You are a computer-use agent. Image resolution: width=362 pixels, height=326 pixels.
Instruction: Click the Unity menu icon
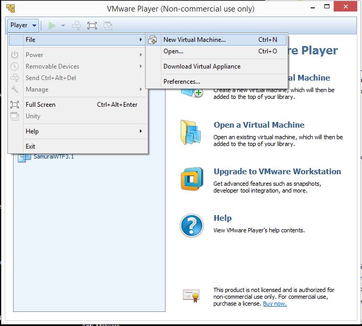[x=15, y=116]
